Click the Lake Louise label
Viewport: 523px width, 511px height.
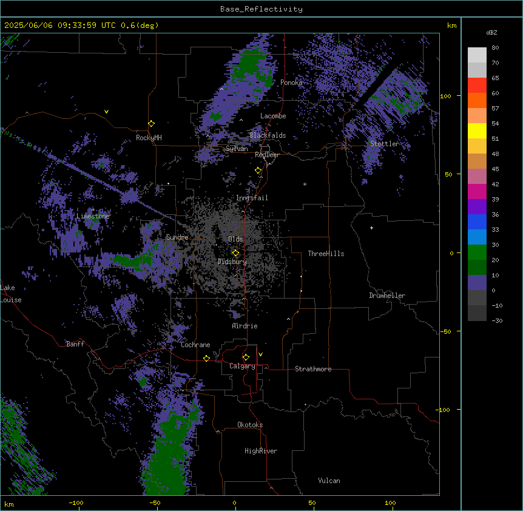point(11,294)
